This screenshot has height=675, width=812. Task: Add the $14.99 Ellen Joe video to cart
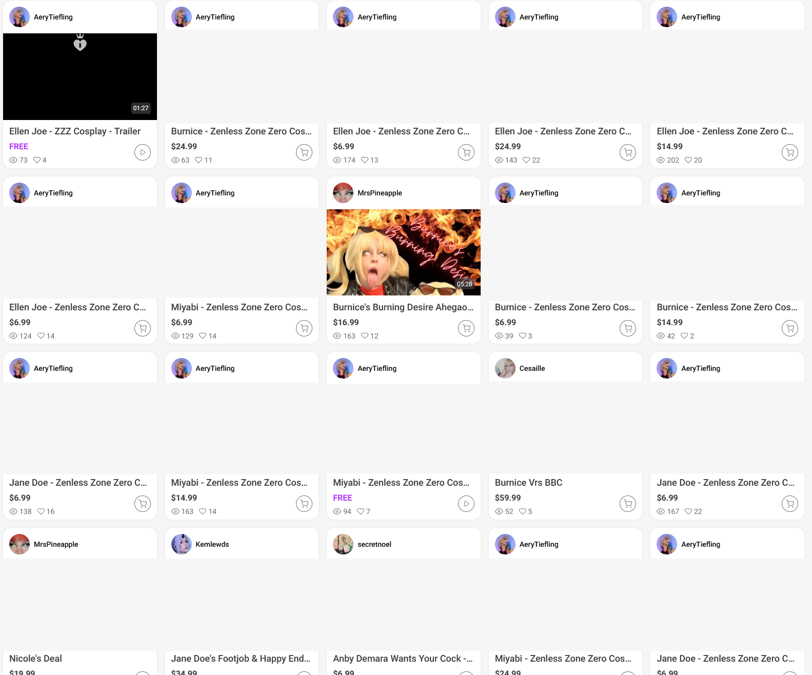pyautogui.click(x=790, y=152)
